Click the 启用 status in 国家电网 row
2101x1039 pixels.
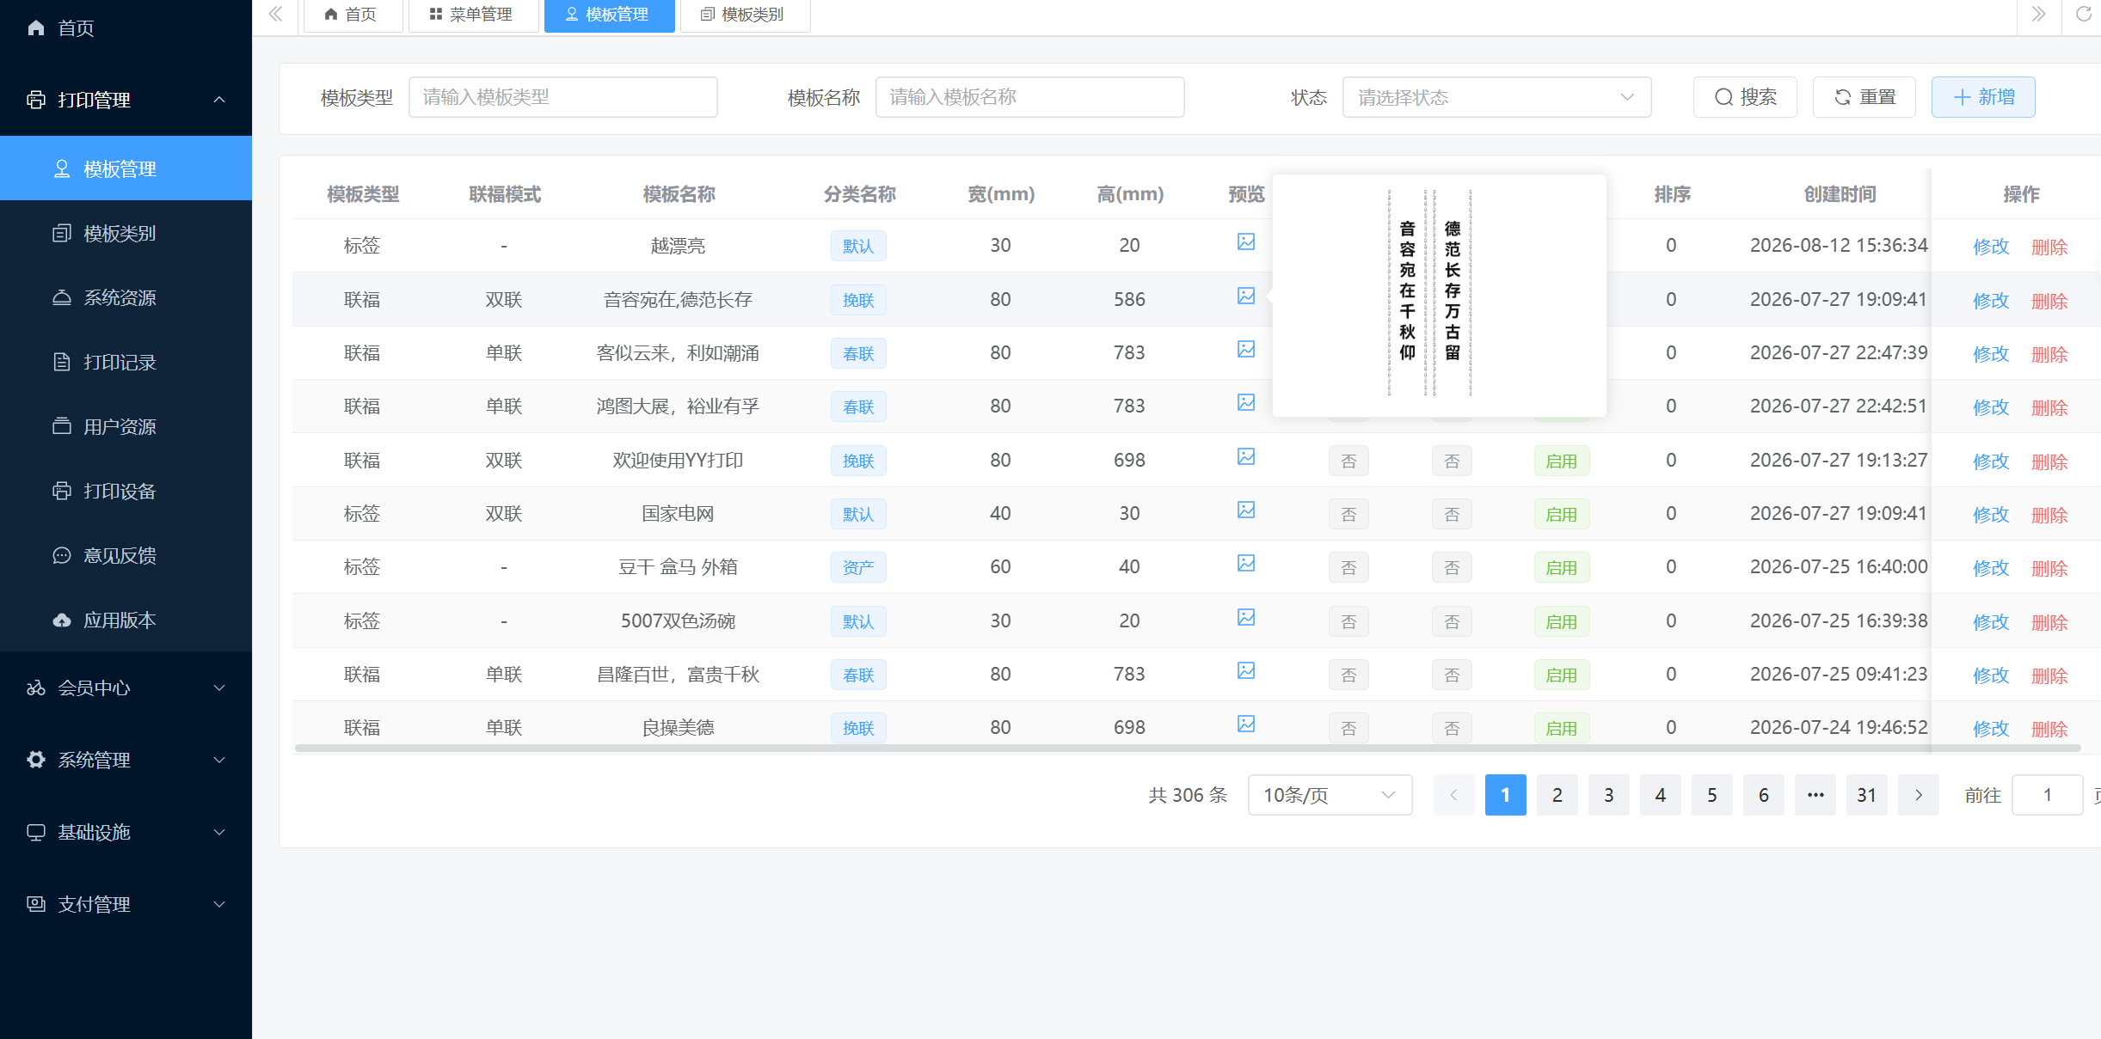1561,515
